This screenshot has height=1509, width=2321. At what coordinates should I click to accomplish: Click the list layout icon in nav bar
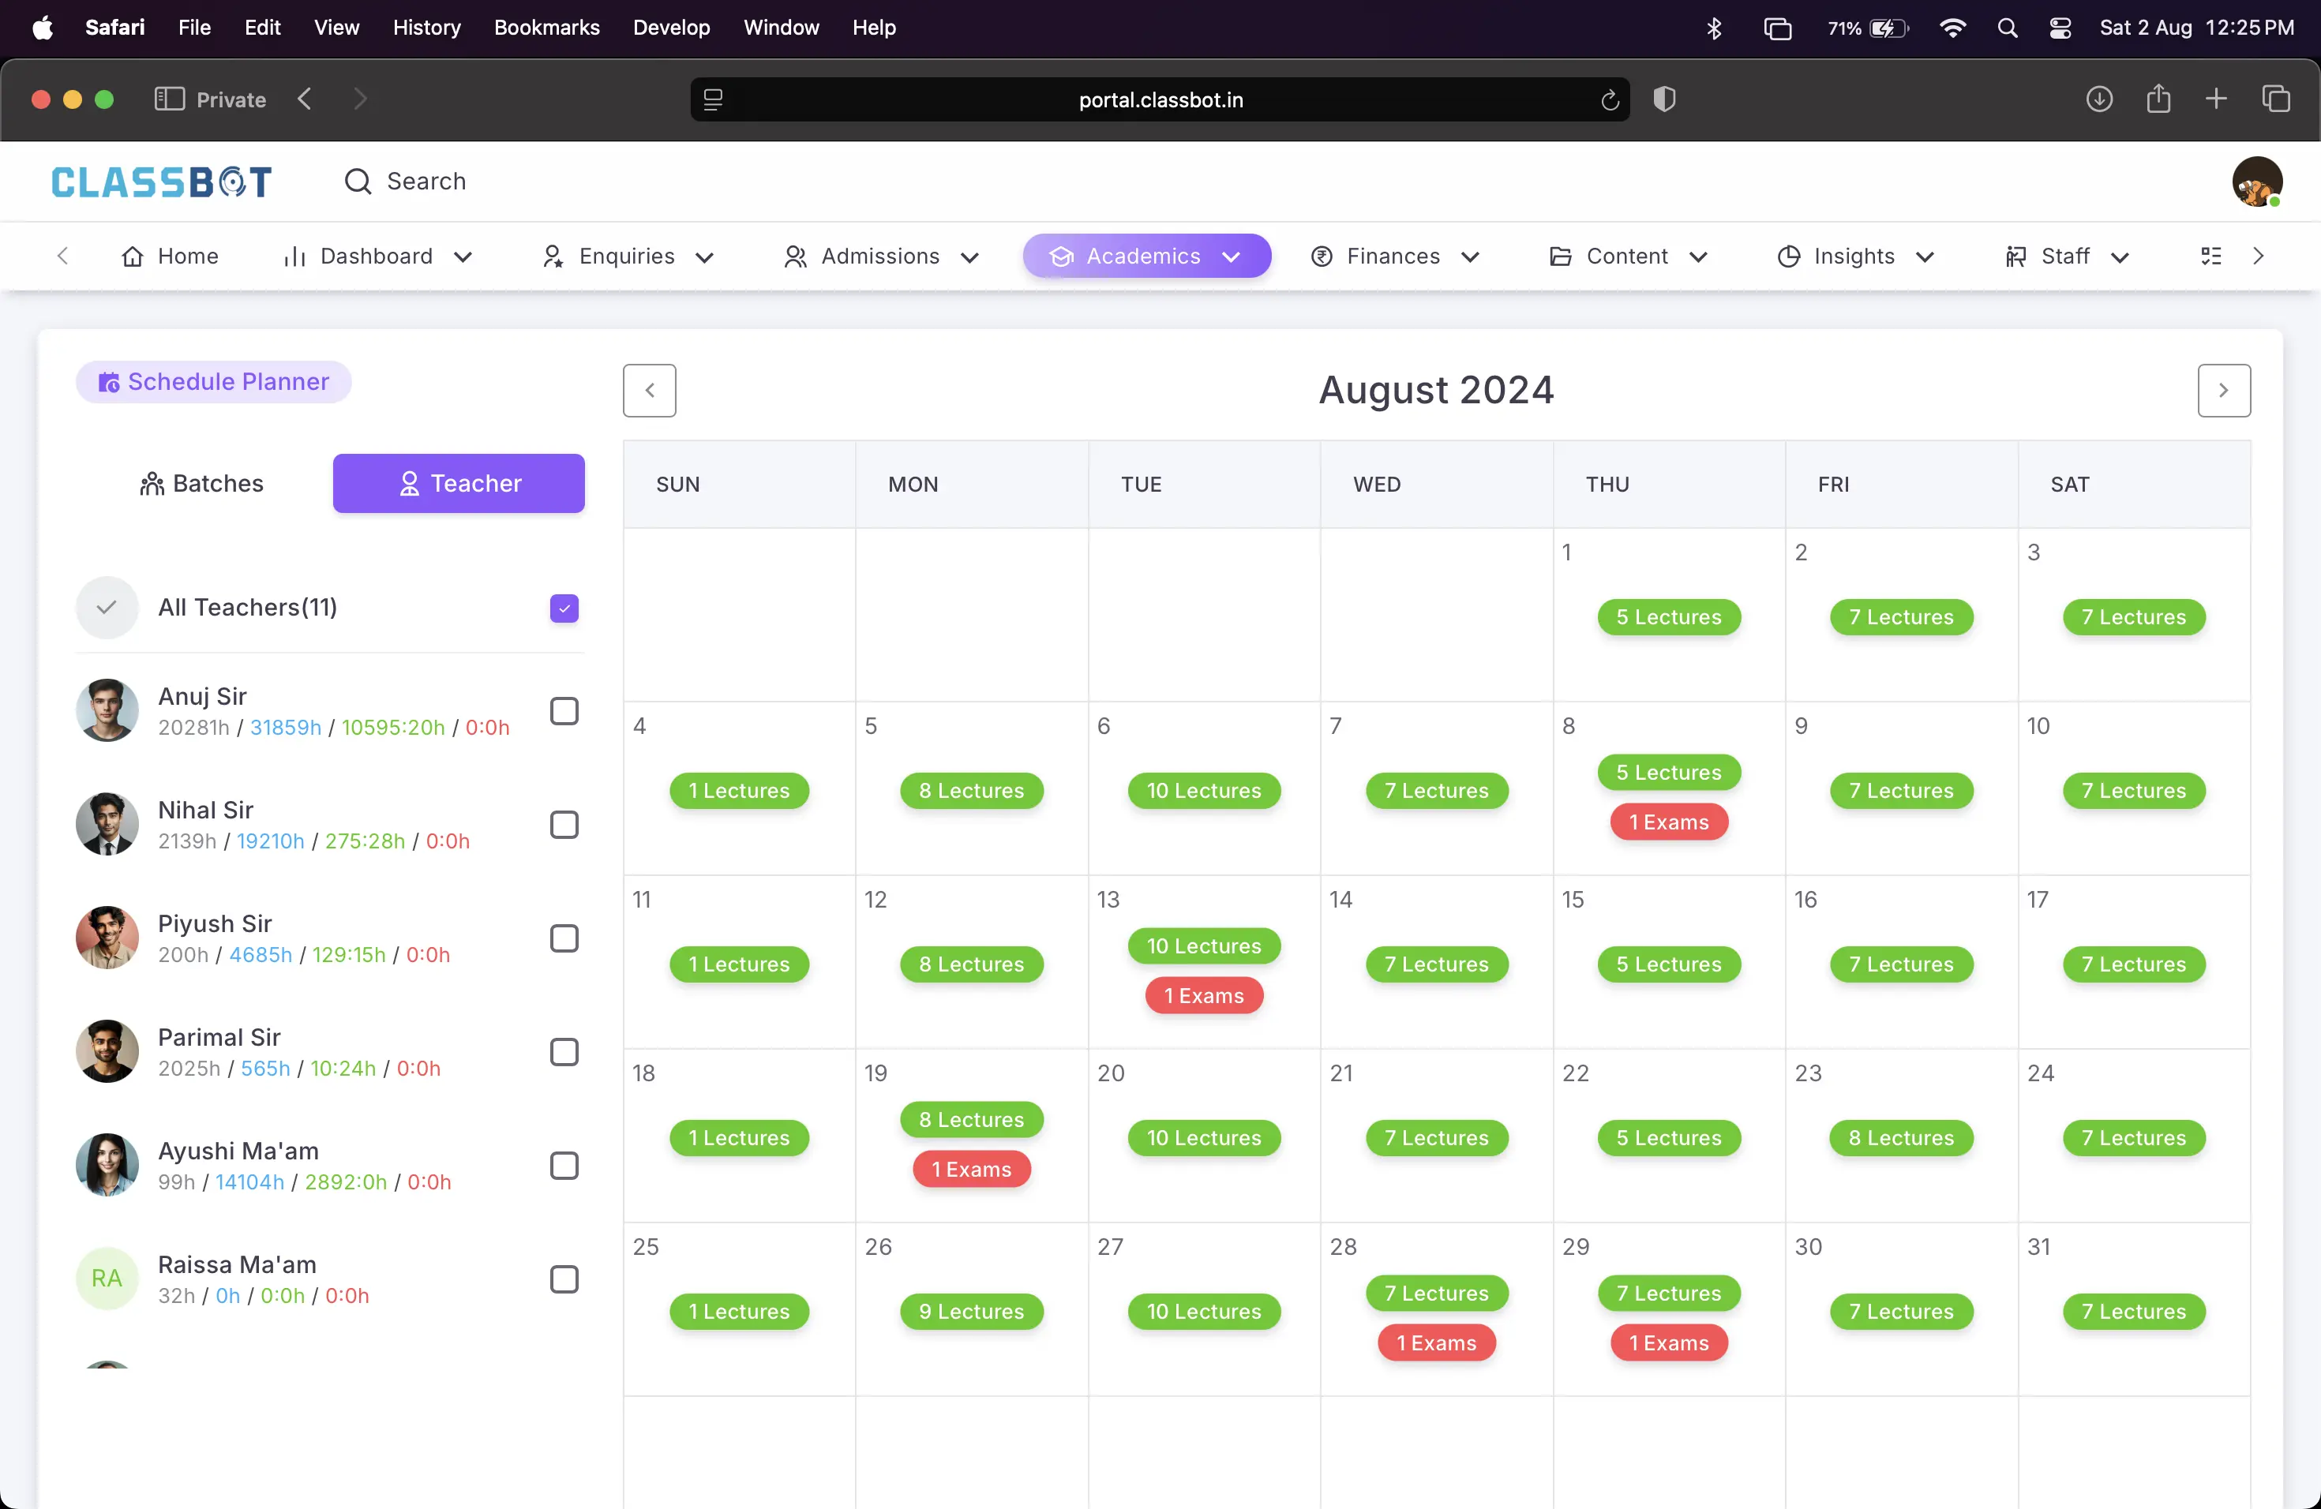point(2210,256)
